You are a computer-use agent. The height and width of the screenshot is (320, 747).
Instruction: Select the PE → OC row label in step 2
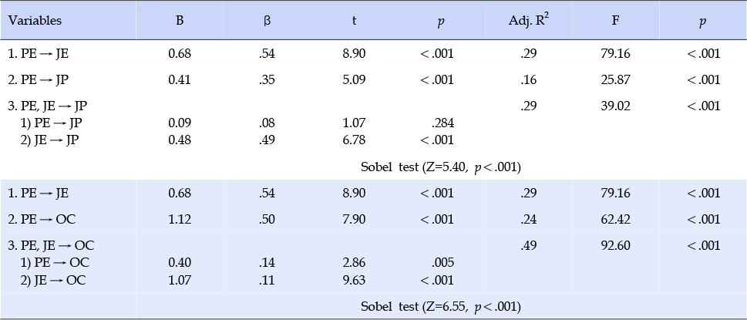tap(42, 219)
